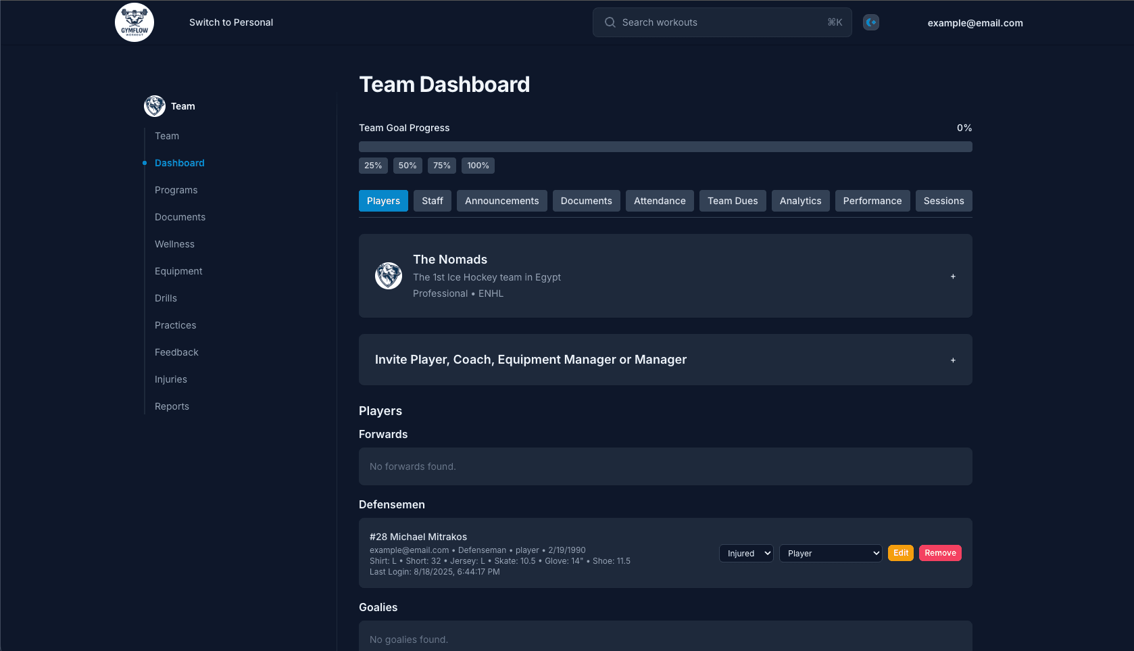Open the Equipment section in the sidebar

178,271
